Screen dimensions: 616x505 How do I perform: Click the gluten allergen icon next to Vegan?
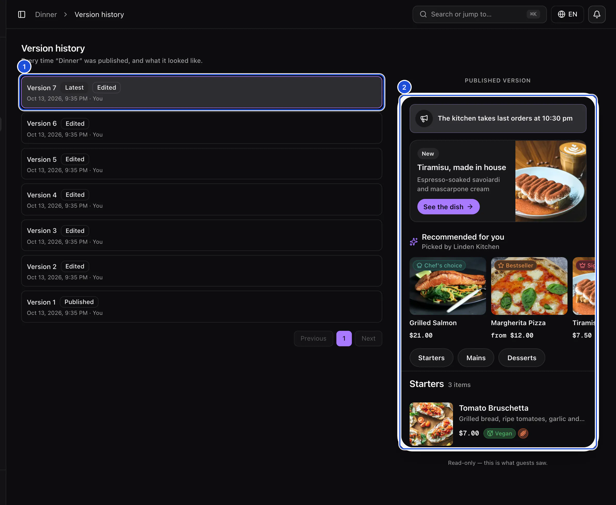(523, 433)
